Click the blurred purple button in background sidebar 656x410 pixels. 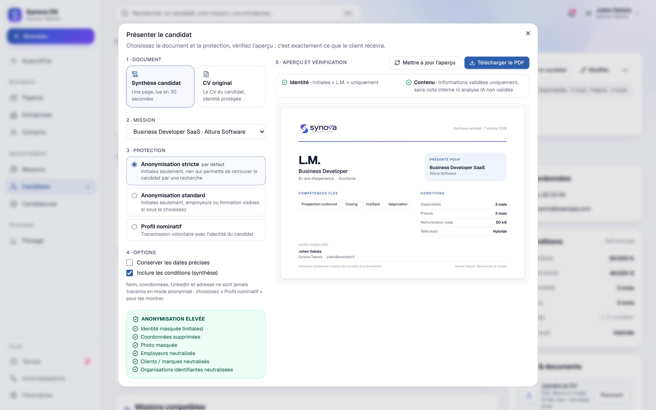(51, 36)
